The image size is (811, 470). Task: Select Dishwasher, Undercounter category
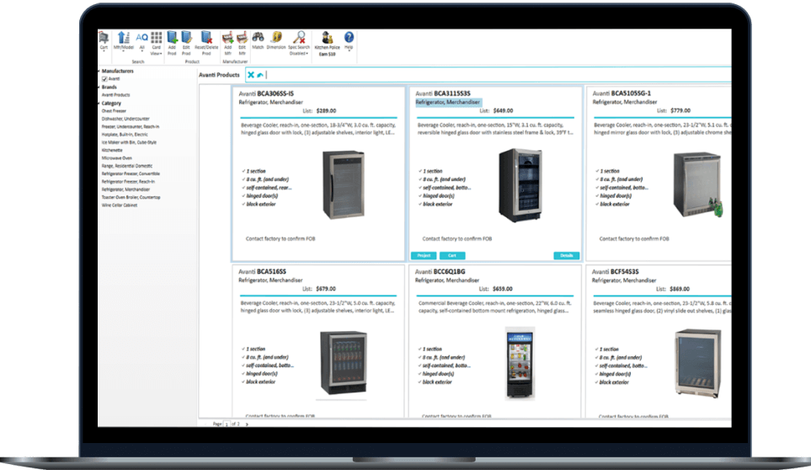(x=125, y=119)
